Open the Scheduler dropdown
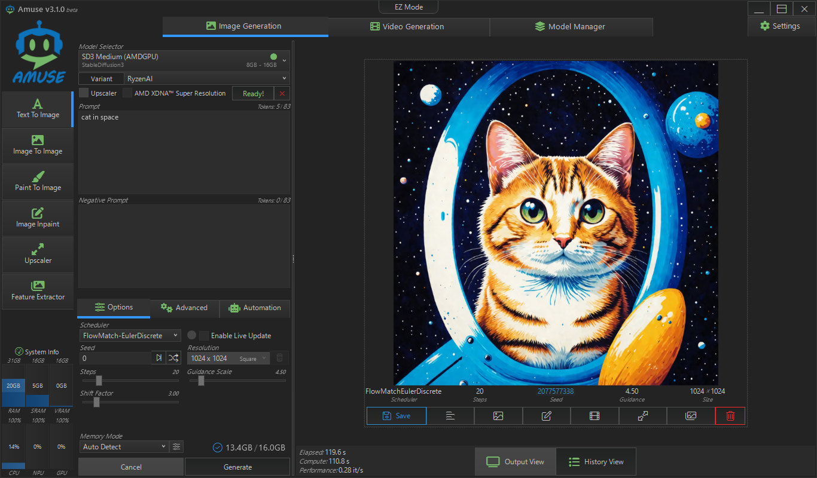Screen dimensions: 817x478 click(130, 335)
